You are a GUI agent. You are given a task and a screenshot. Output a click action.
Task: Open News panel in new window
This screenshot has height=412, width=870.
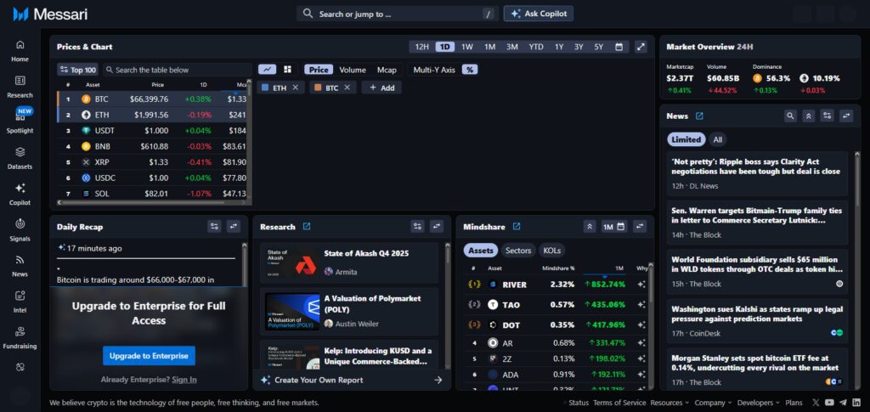coord(700,116)
